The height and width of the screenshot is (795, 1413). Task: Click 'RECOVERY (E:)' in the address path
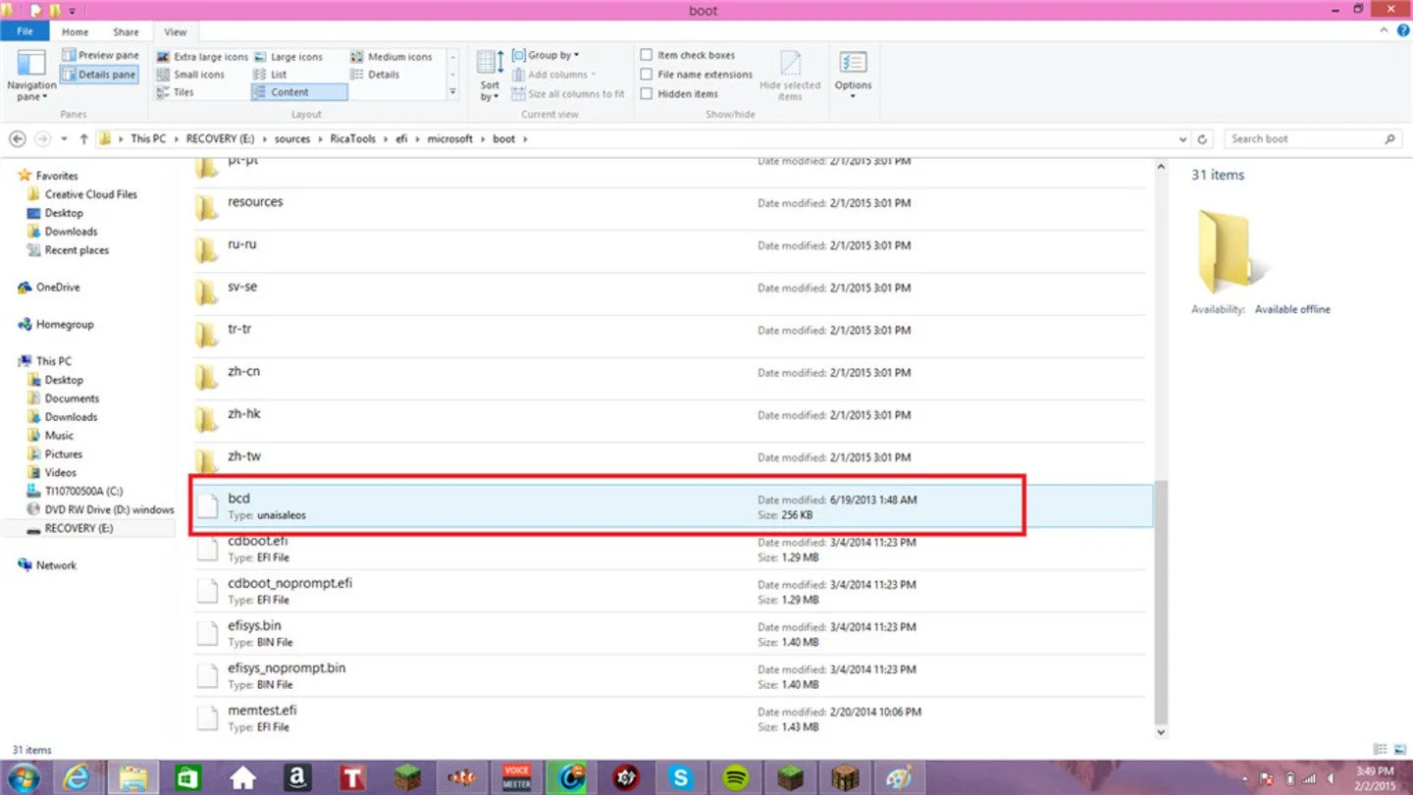(221, 139)
